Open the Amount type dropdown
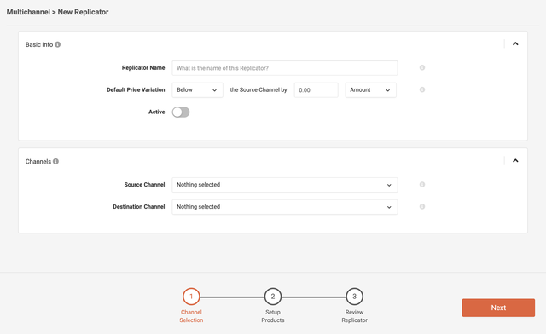This screenshot has width=546, height=334. (370, 90)
